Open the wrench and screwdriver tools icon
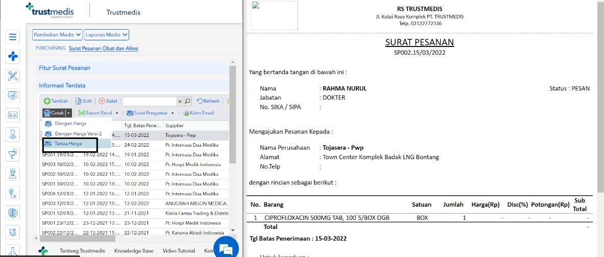 [13, 76]
